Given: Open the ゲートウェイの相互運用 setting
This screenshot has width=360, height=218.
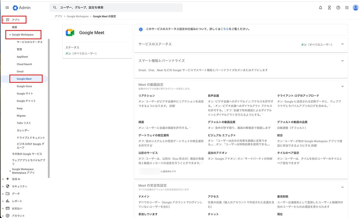Looking at the screenshot, I should (154, 135).
